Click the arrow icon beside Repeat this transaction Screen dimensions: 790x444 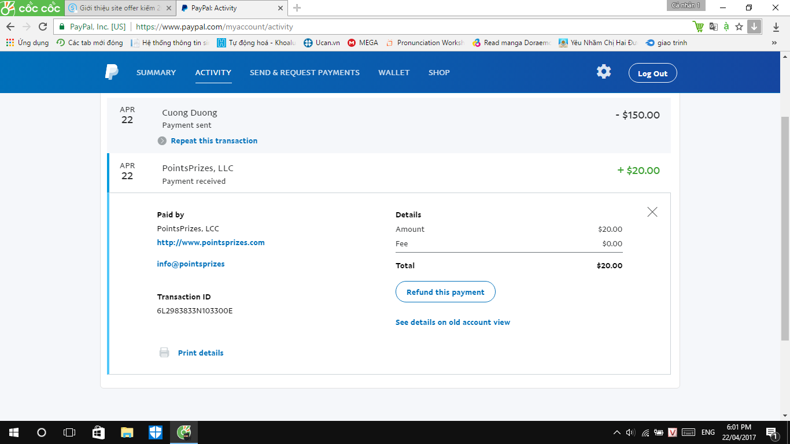[x=163, y=141]
